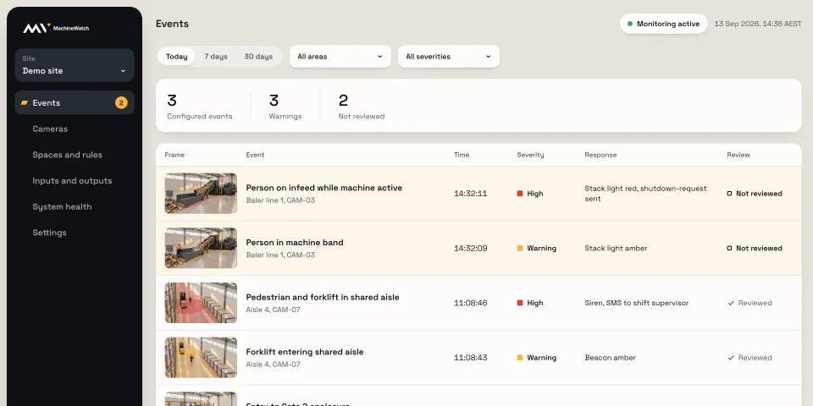Mark Person on infeed event as reviewed
The height and width of the screenshot is (406, 813).
click(x=755, y=194)
